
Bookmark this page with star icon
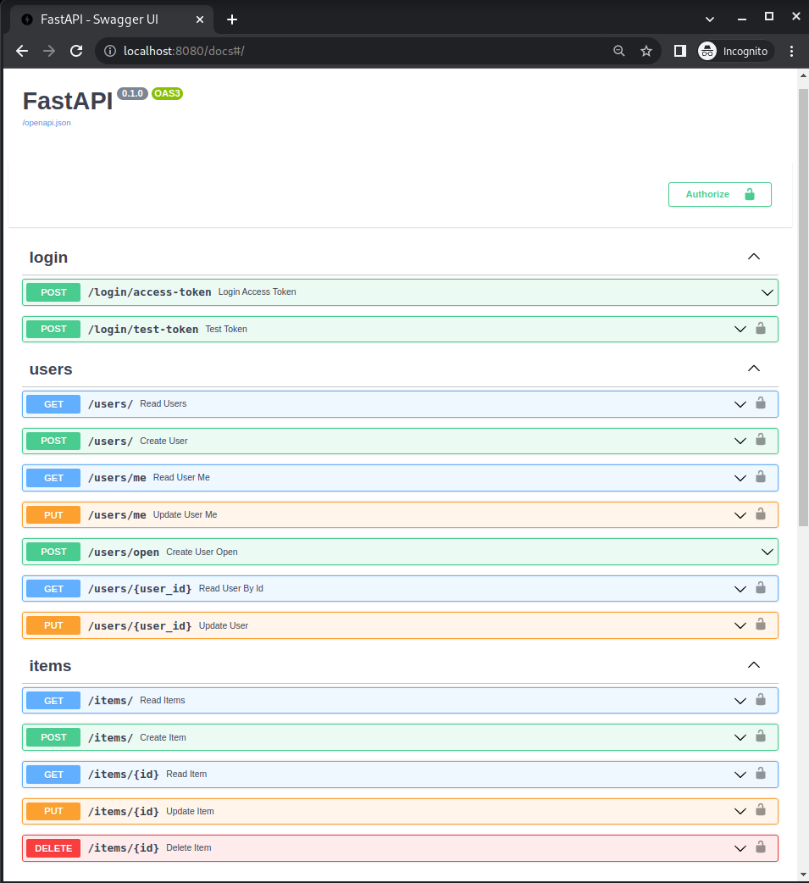tap(646, 51)
